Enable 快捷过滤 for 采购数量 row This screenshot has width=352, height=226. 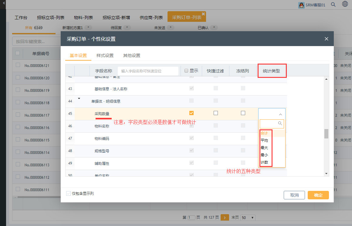coord(216,113)
